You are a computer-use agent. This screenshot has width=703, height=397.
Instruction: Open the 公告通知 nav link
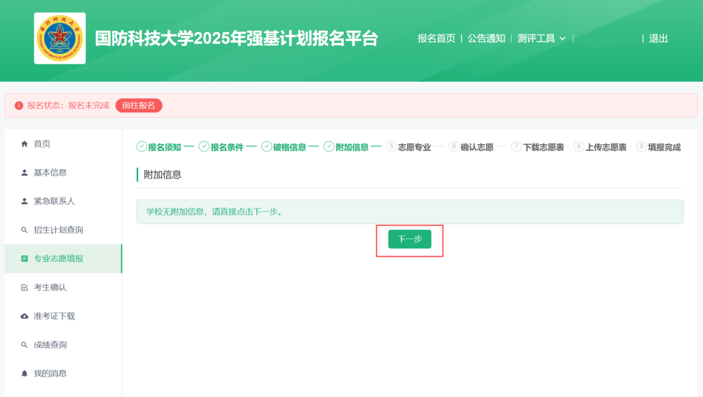pos(486,38)
